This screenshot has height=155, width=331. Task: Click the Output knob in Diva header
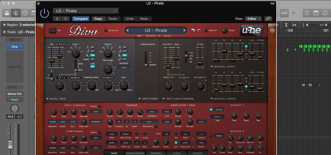pyautogui.click(x=224, y=30)
